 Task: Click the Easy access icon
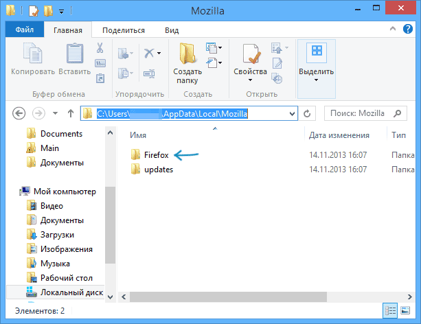click(x=212, y=63)
